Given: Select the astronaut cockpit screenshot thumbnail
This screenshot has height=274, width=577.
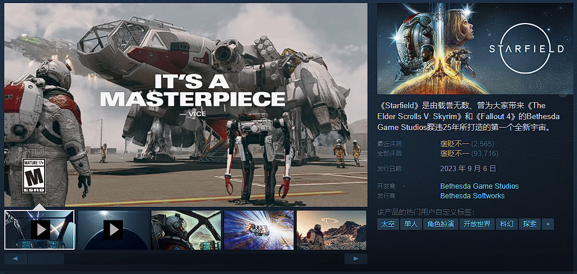Looking at the screenshot, I should pos(186,230).
